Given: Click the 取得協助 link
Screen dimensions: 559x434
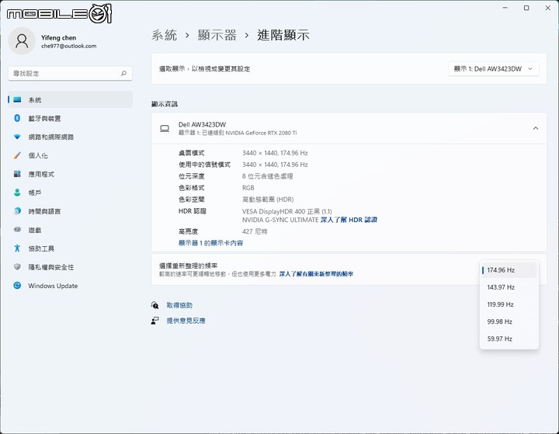Looking at the screenshot, I should (179, 305).
